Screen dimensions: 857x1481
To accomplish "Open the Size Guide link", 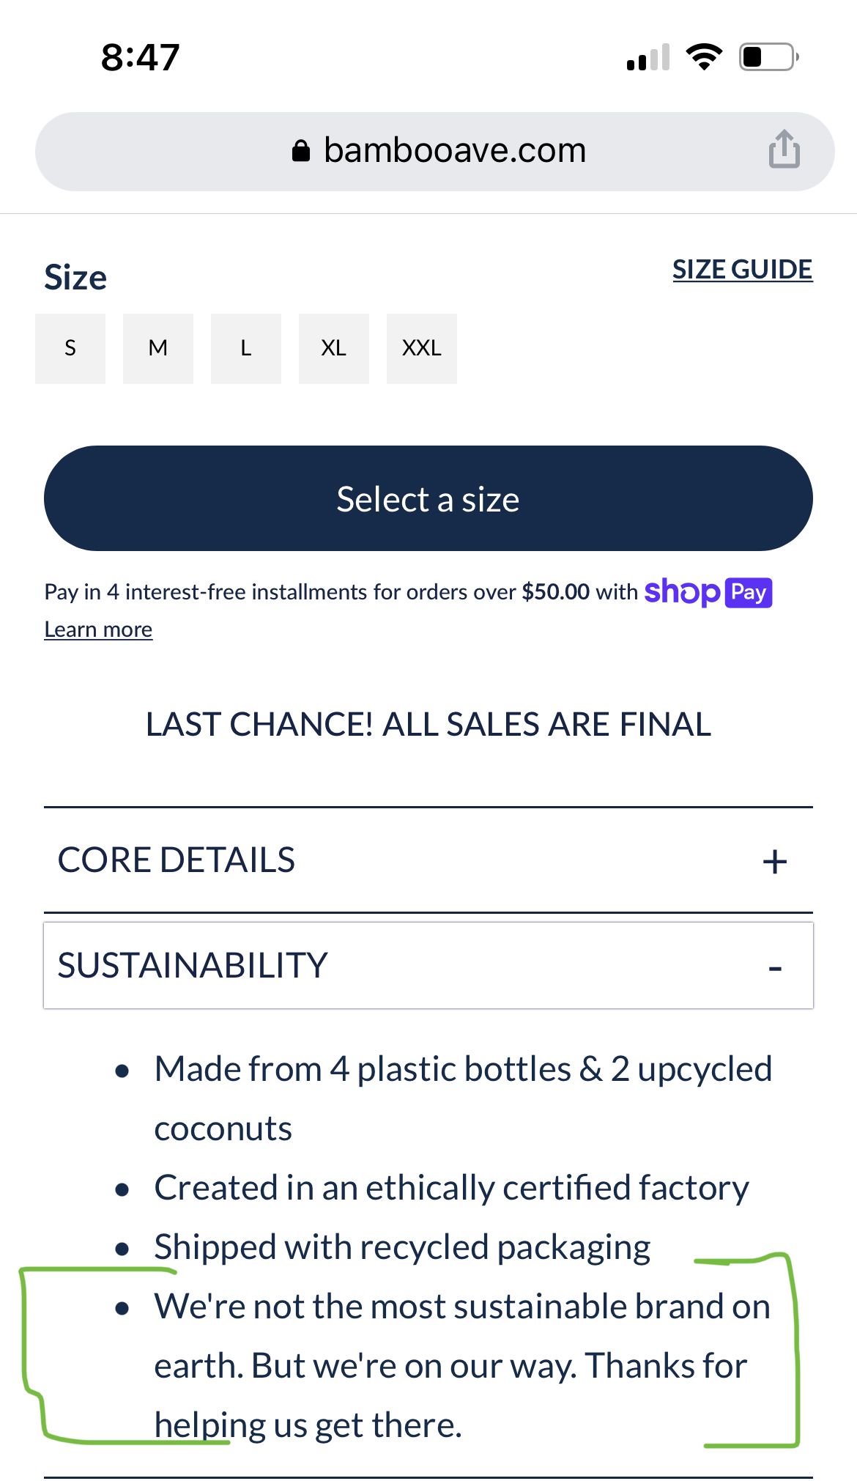I will 742,270.
